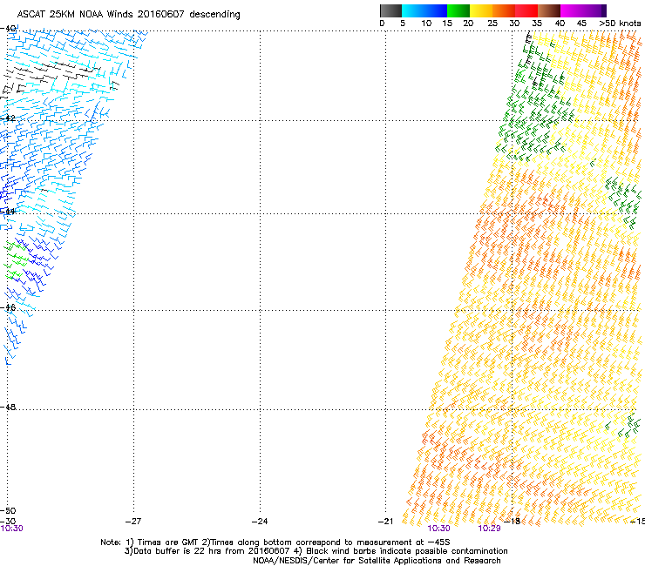The height and width of the screenshot is (566, 645).
Task: Click the magenta 40–45 knots color segment
Action: [572, 10]
